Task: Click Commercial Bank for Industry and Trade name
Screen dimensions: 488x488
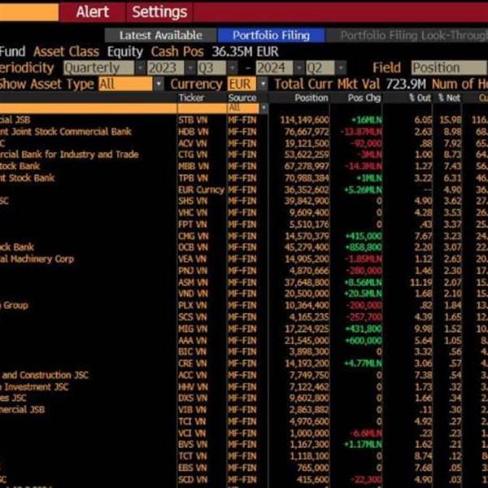Action: tap(69, 155)
